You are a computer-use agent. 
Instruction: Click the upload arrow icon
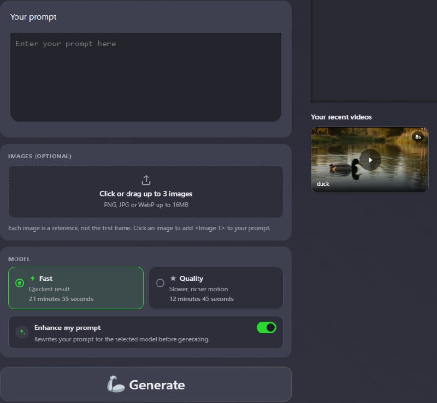[146, 180]
